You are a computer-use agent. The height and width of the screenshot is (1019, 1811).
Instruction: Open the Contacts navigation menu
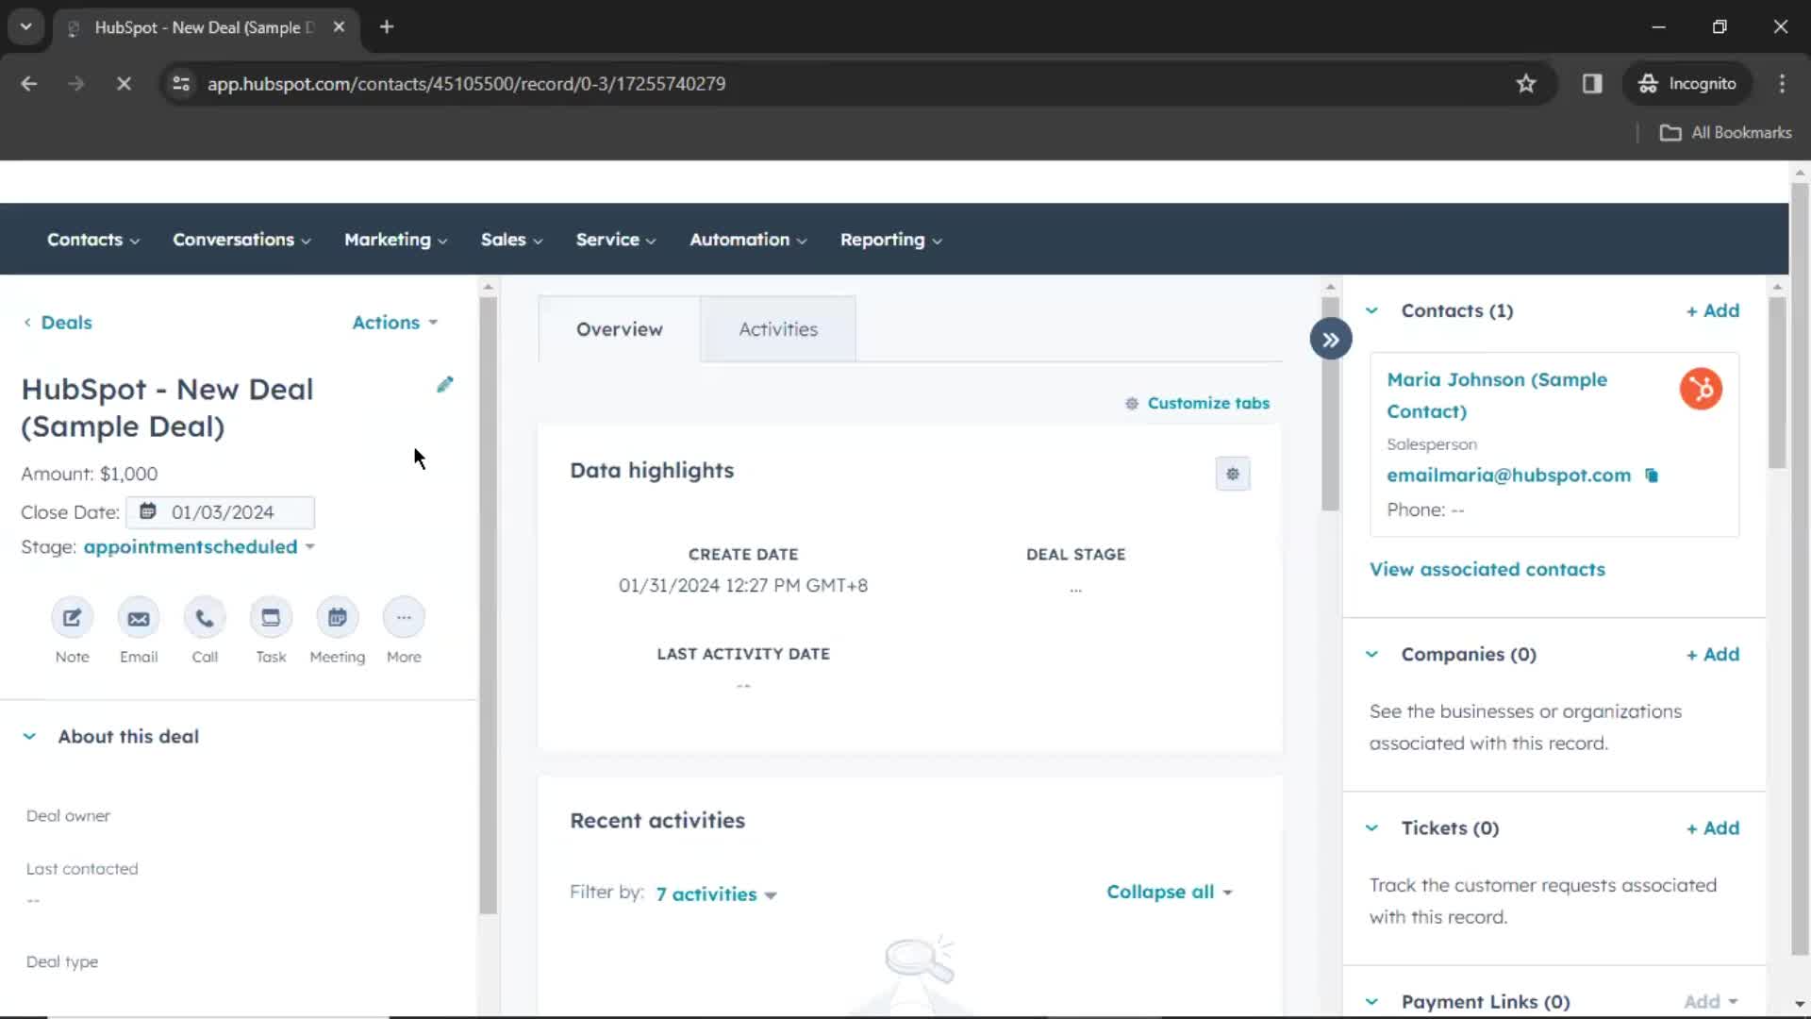click(93, 240)
